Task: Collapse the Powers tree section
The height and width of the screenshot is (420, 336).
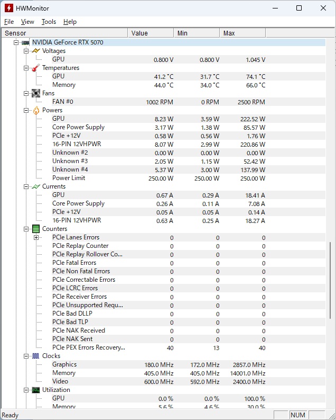Action: point(26,110)
